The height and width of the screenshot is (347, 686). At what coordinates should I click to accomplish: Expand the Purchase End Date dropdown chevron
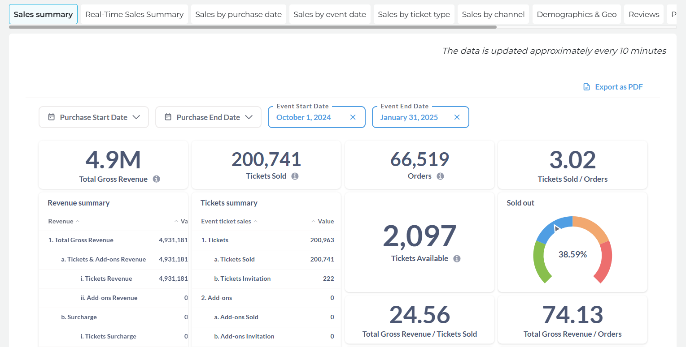[x=249, y=117]
